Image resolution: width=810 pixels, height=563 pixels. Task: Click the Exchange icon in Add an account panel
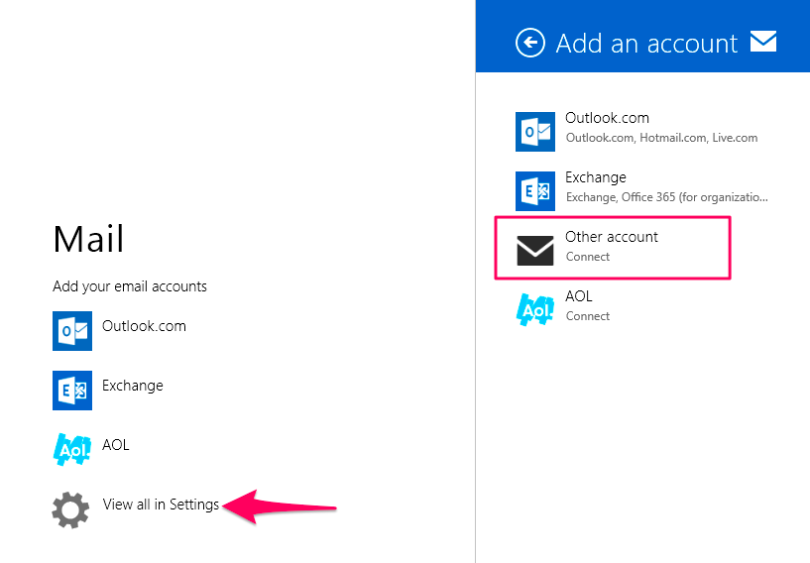click(x=535, y=191)
